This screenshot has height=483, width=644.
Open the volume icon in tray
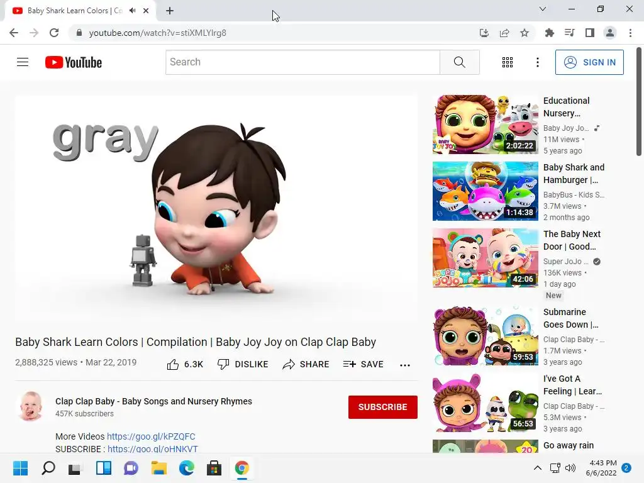pyautogui.click(x=570, y=468)
